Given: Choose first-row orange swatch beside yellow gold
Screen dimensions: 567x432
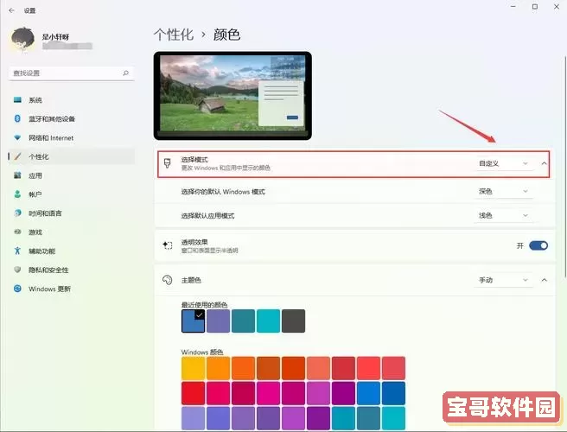Looking at the screenshot, I should coord(218,368).
